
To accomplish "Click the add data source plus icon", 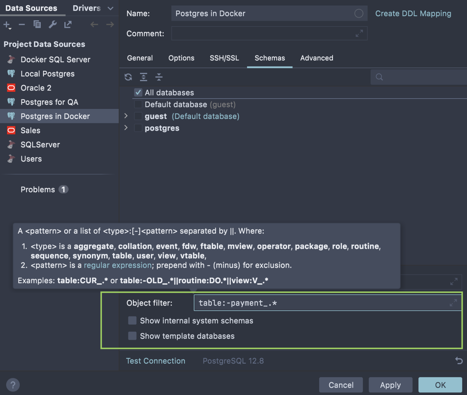I will 7,25.
